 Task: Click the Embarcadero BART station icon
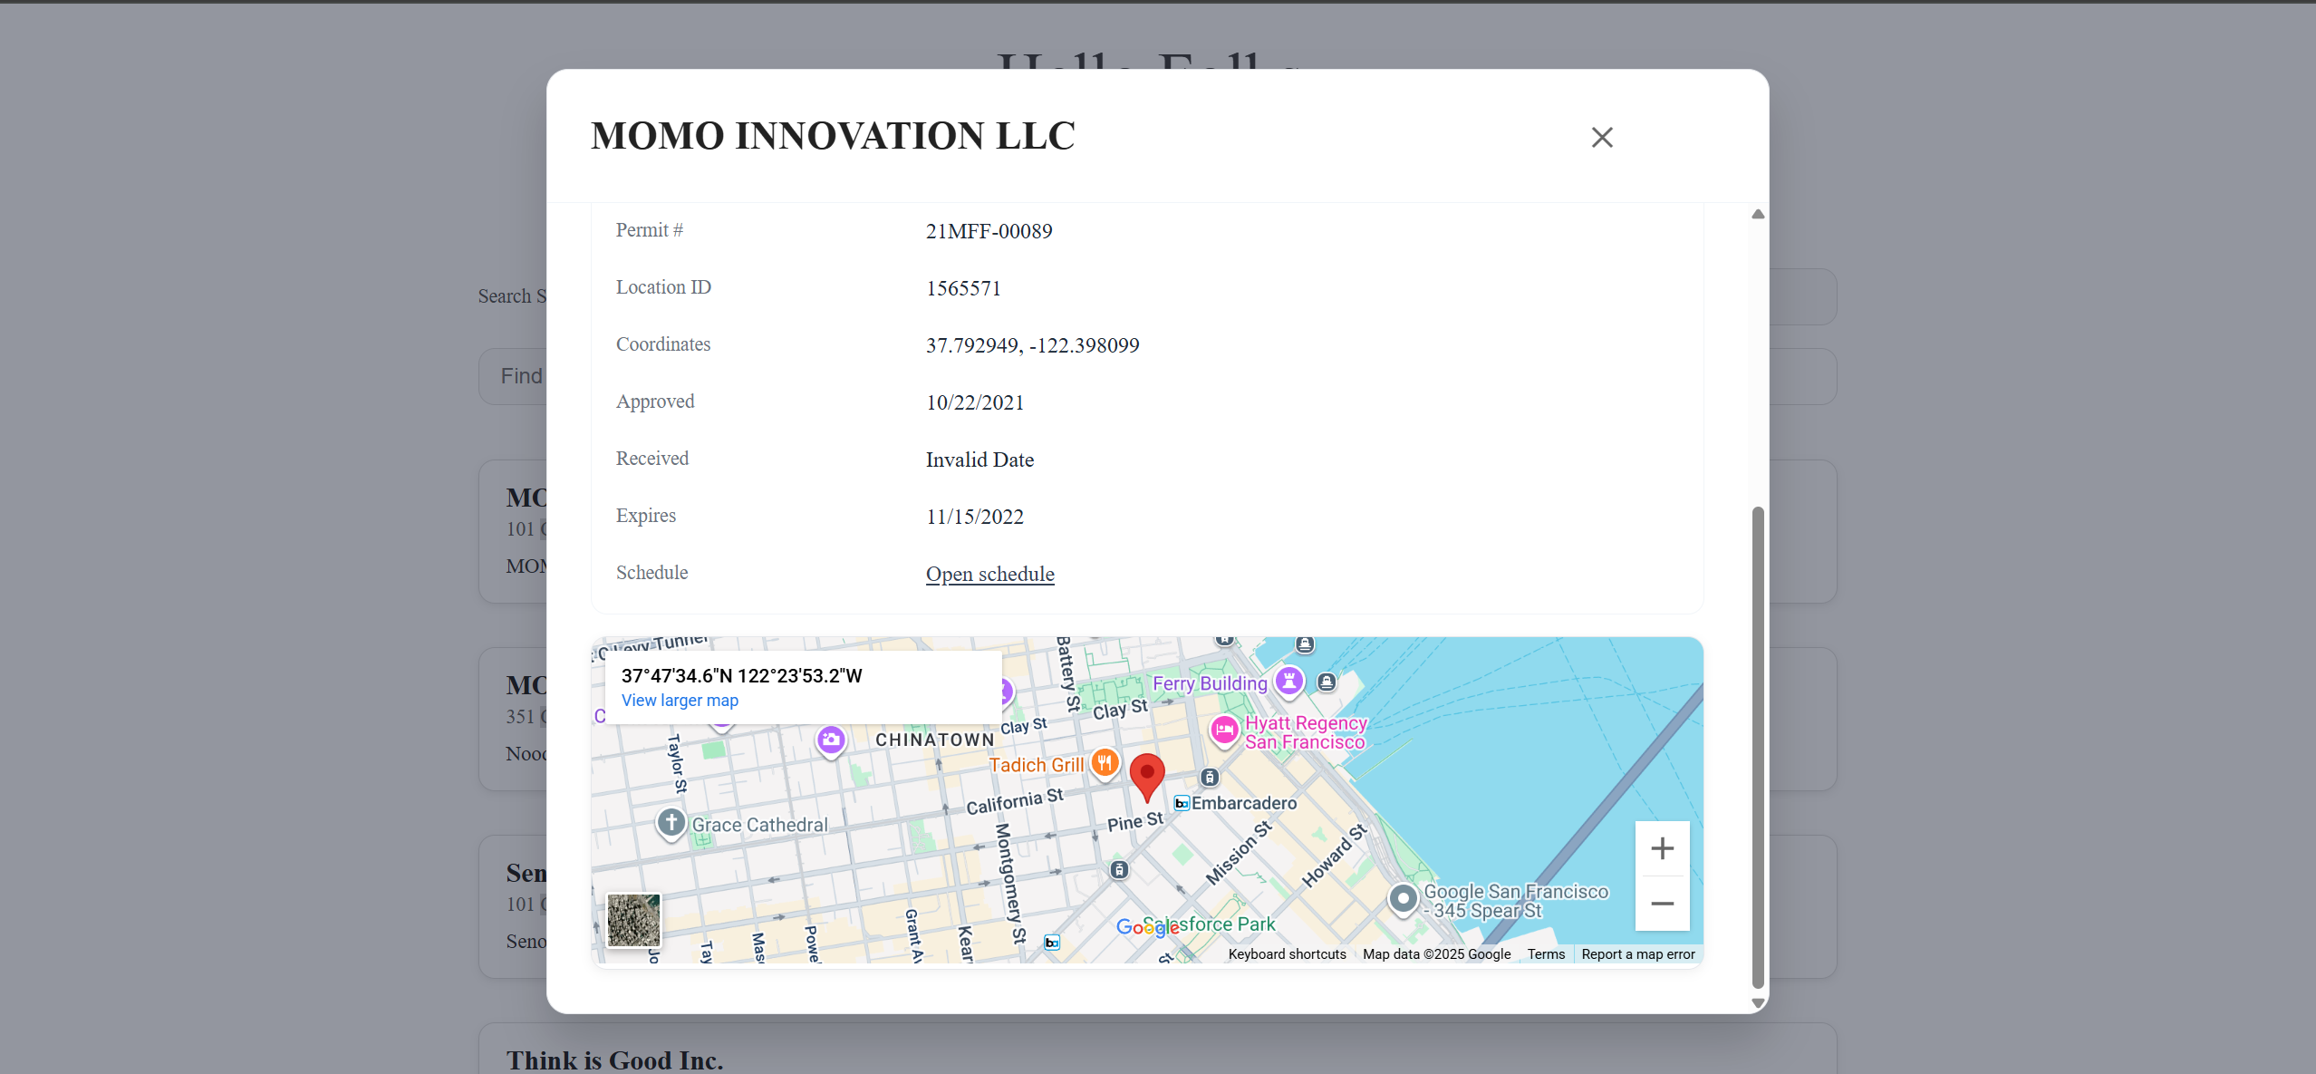pos(1181,803)
